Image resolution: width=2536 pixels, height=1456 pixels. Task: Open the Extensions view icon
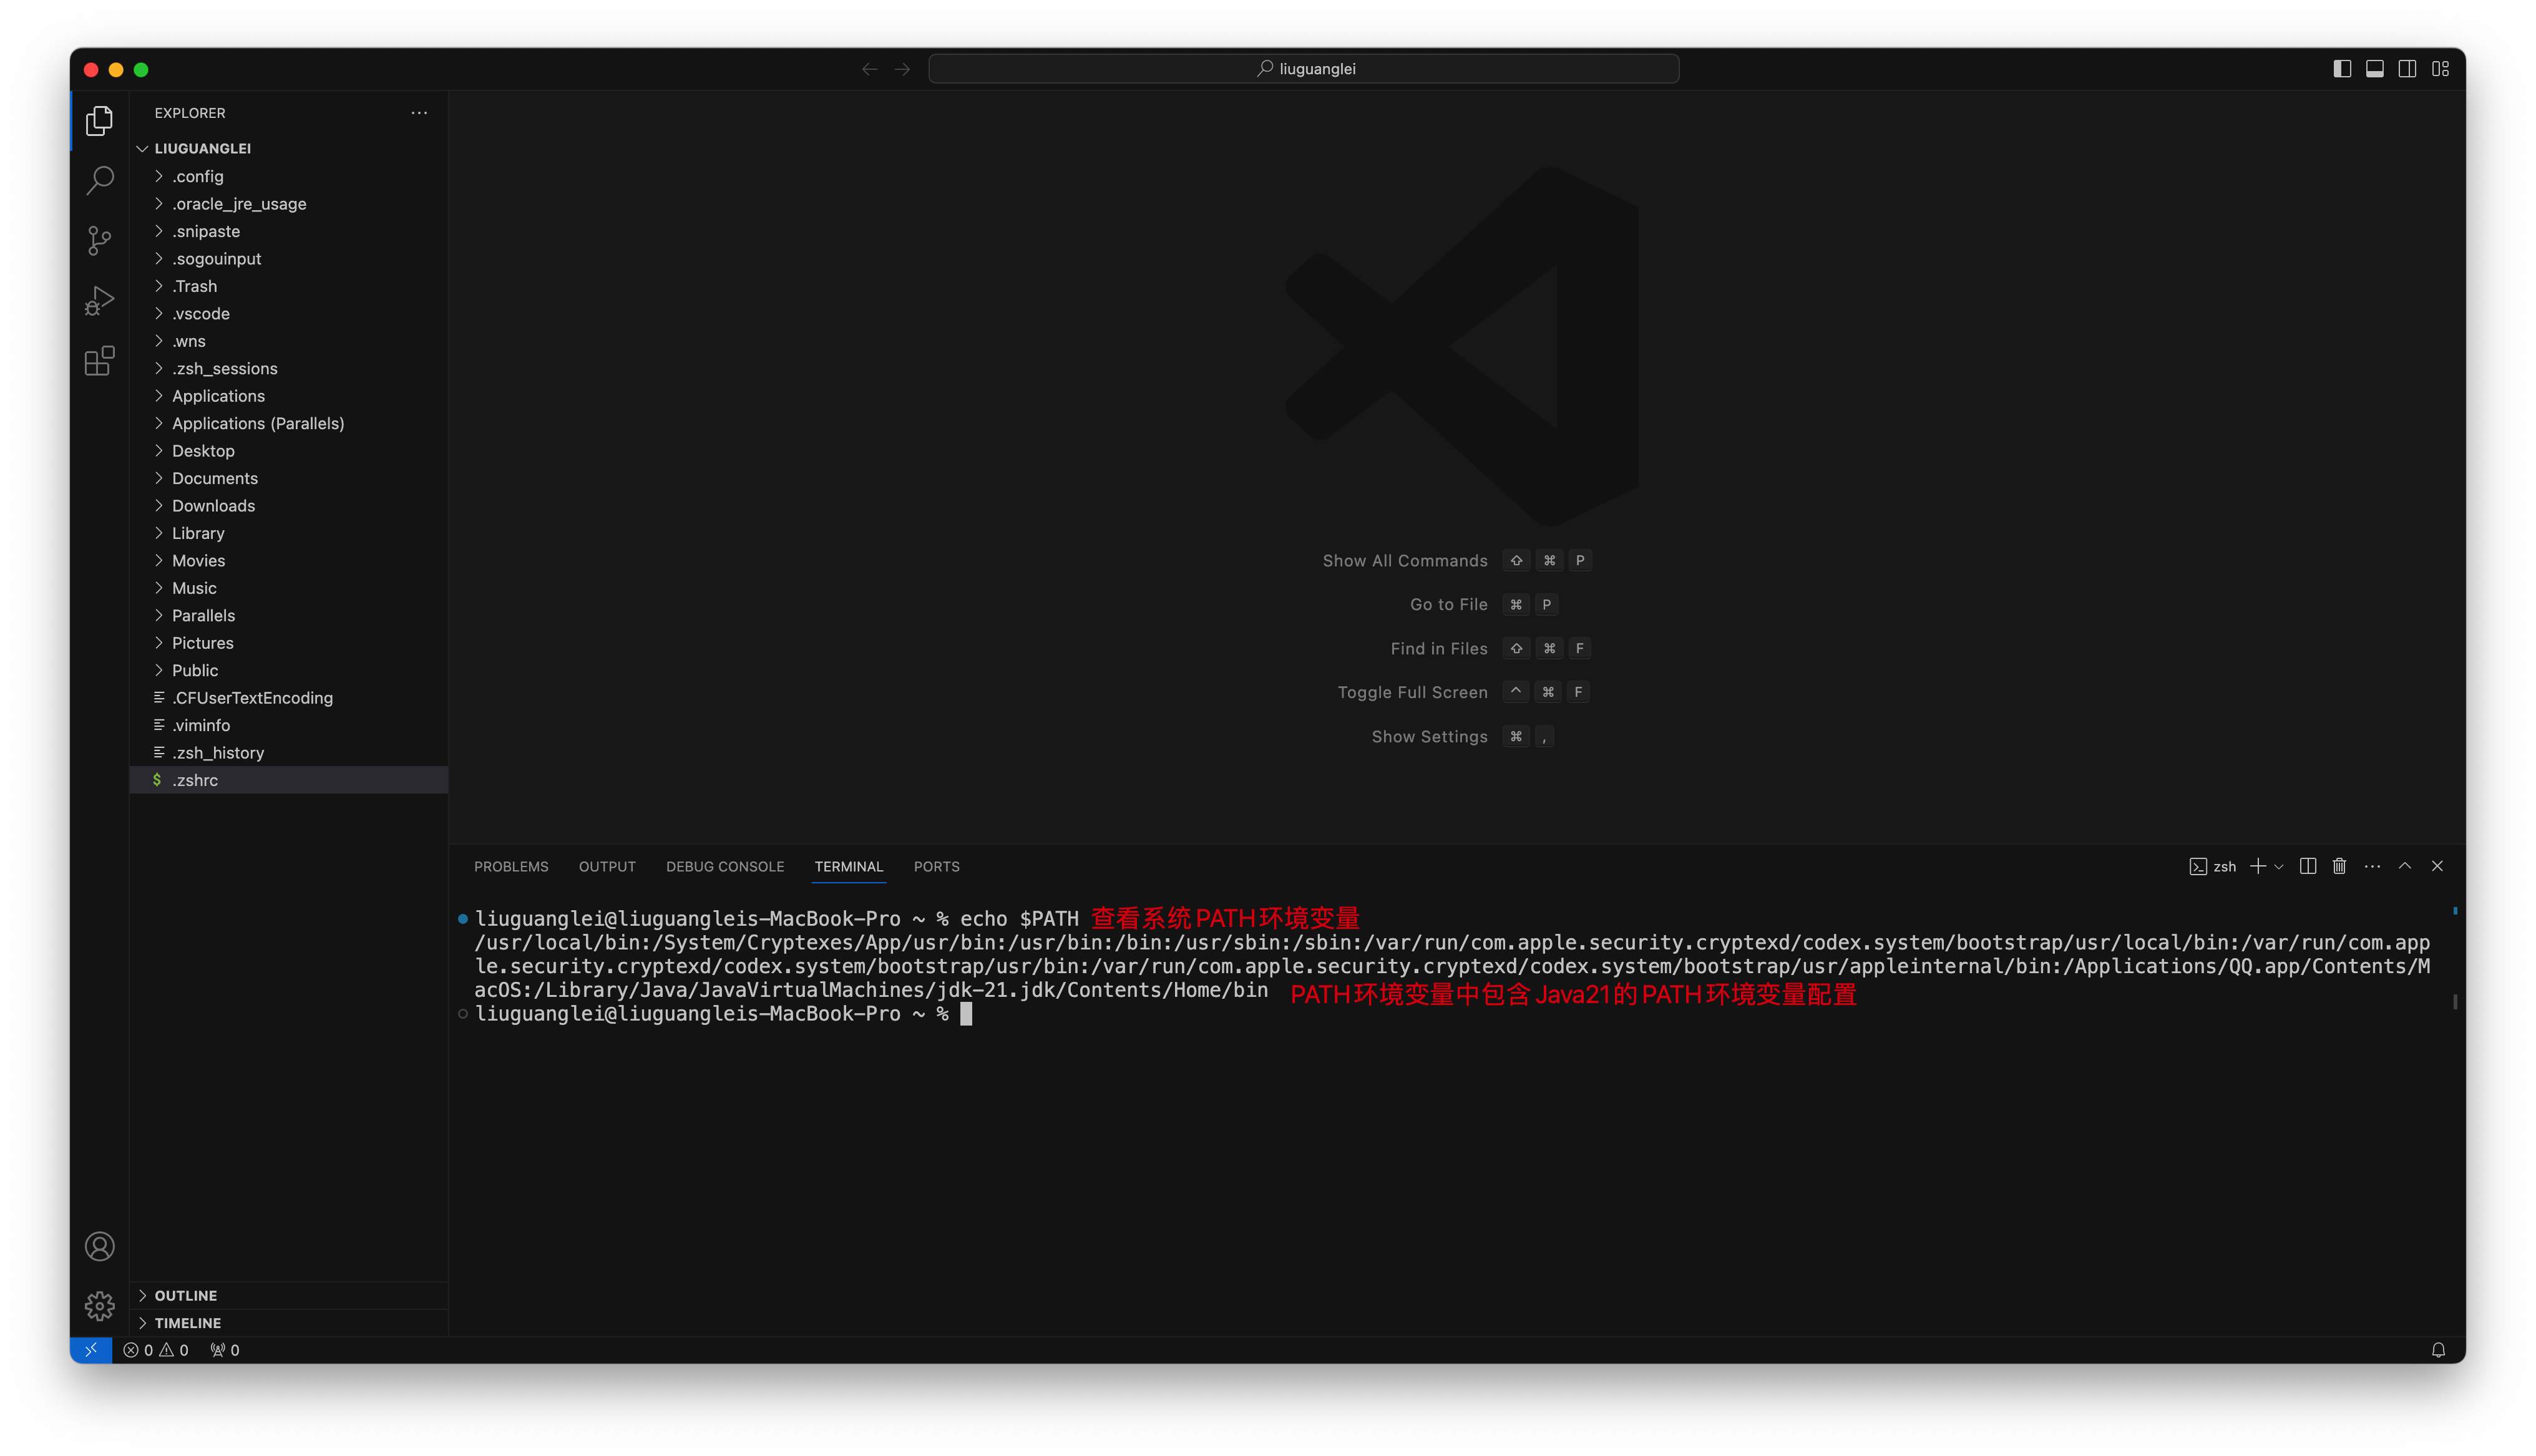(x=99, y=360)
